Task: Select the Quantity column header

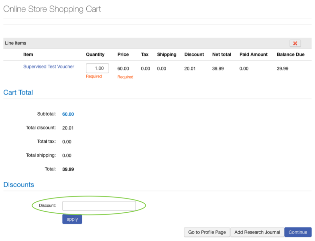Action: (x=95, y=54)
